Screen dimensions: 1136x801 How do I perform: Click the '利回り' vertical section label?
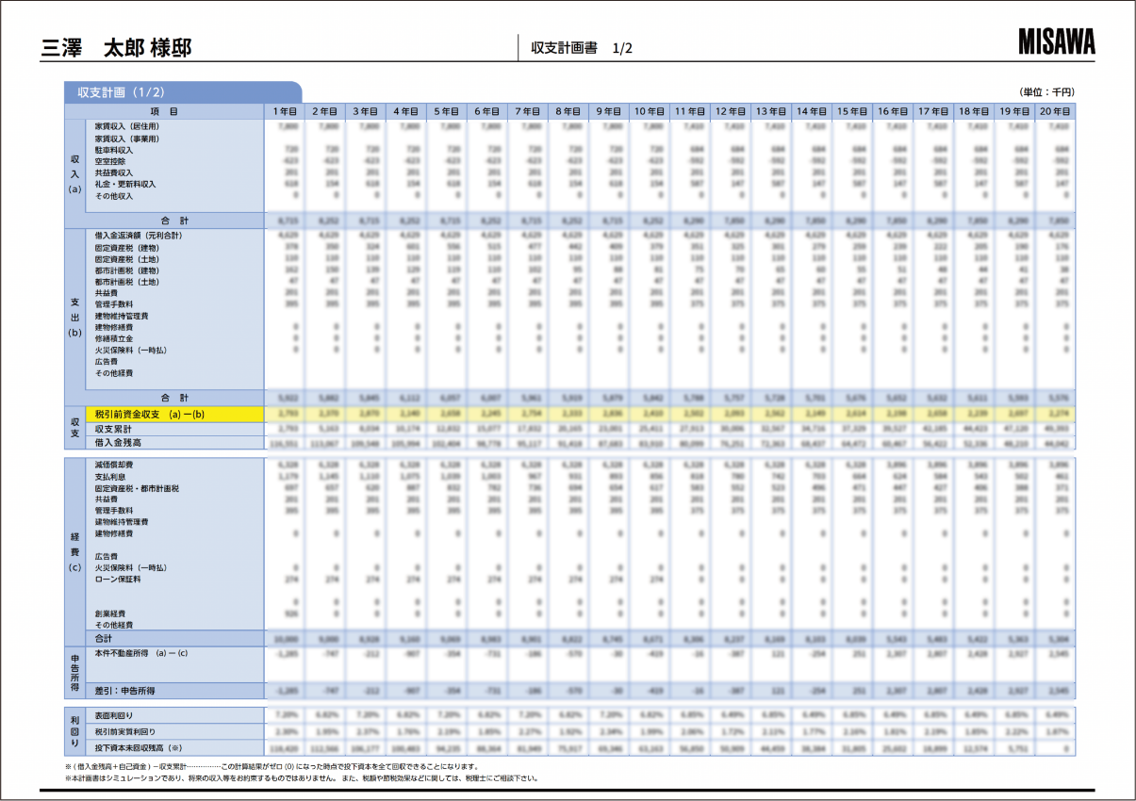75,731
